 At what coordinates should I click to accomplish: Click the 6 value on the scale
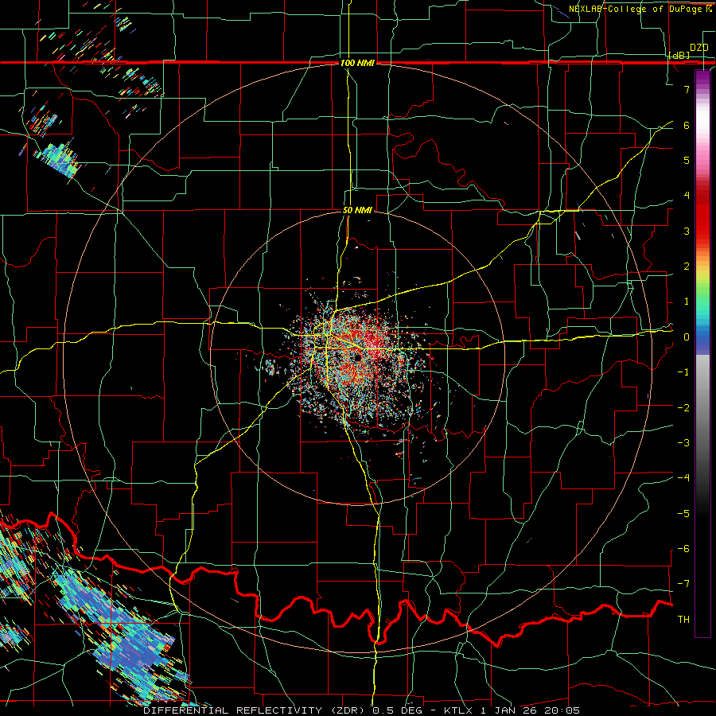point(687,125)
